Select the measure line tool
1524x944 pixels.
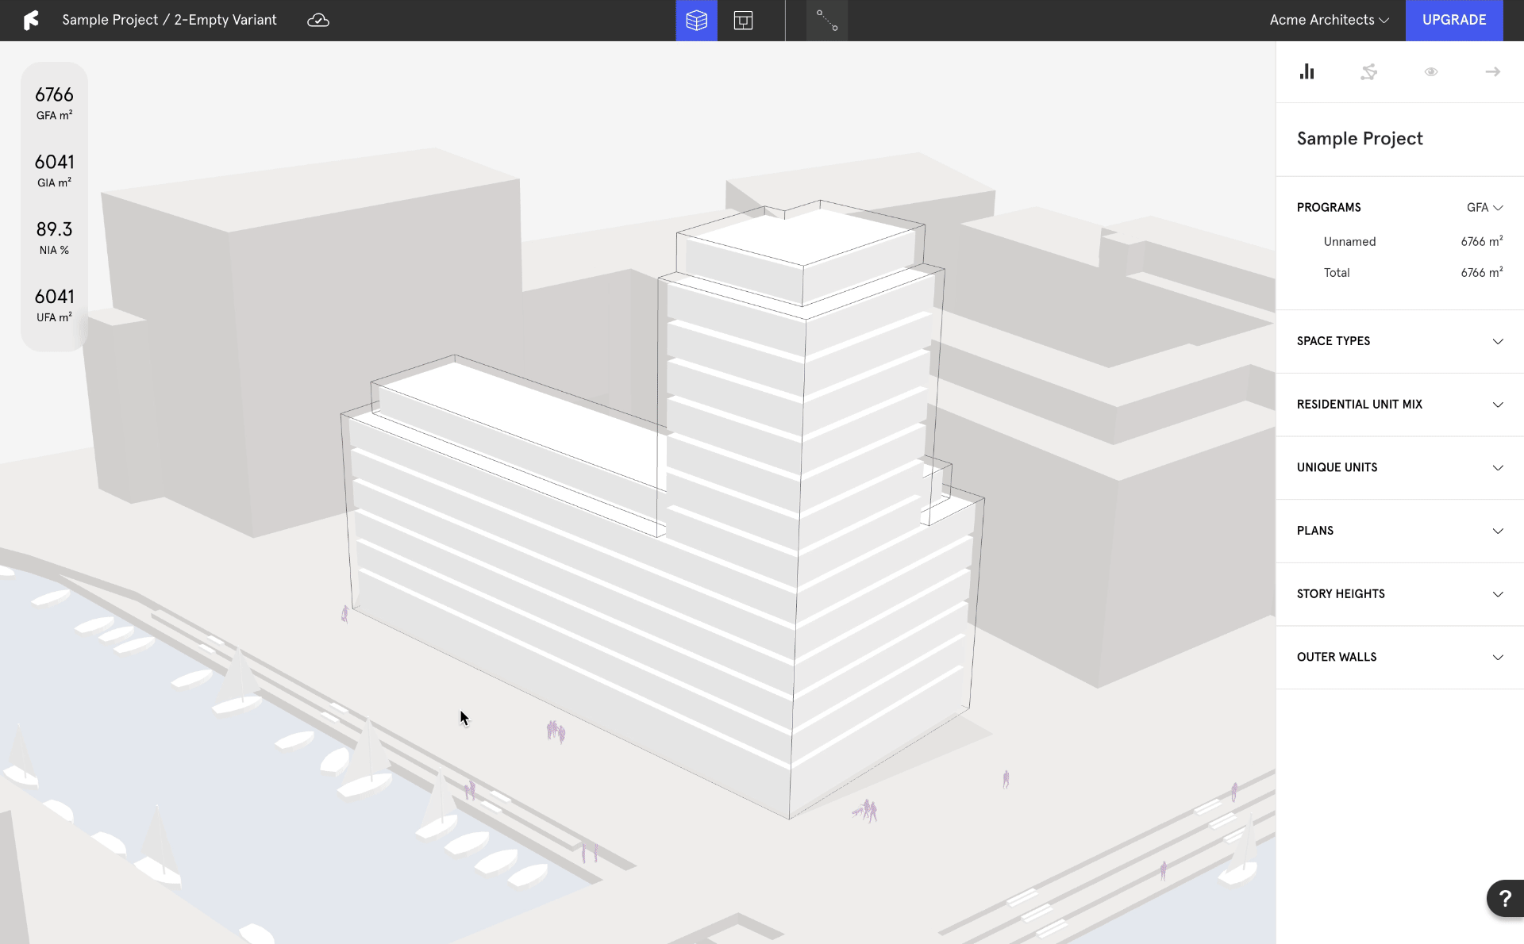pyautogui.click(x=827, y=20)
